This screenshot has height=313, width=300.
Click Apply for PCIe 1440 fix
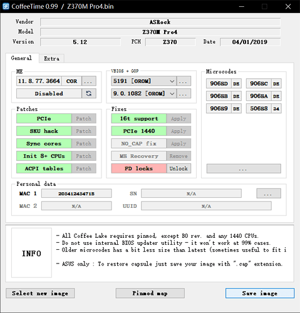point(178,131)
